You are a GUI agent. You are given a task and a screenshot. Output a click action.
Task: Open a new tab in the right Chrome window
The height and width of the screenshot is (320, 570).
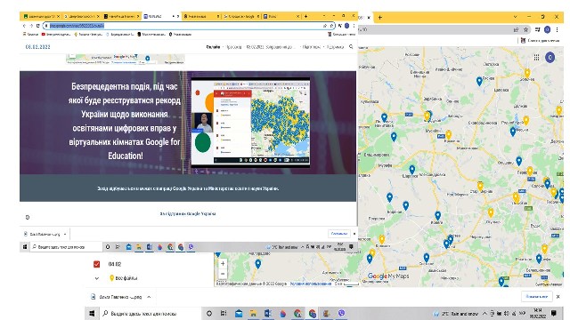click(x=380, y=17)
